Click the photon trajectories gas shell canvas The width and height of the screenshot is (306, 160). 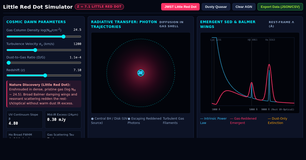[141, 73]
